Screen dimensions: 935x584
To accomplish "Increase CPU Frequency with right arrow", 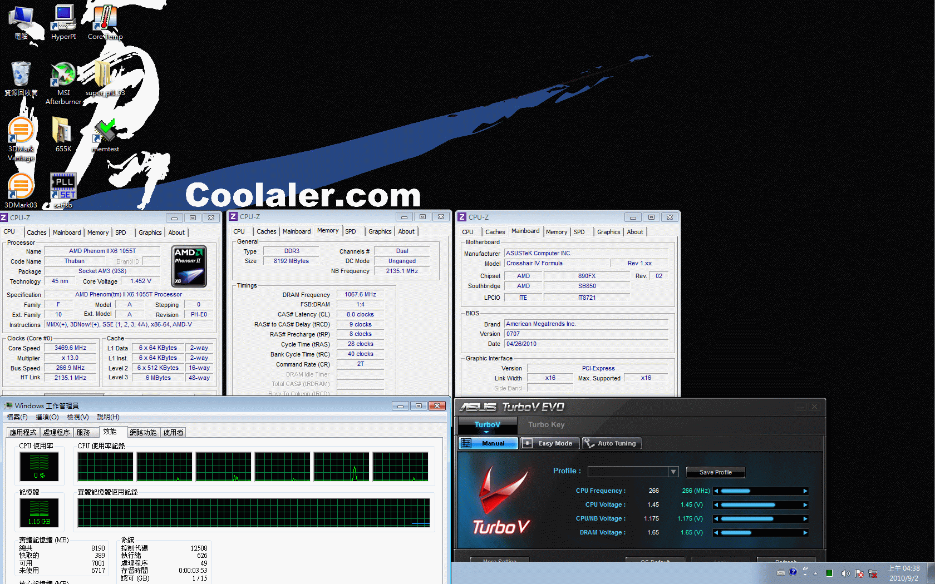I will point(805,491).
